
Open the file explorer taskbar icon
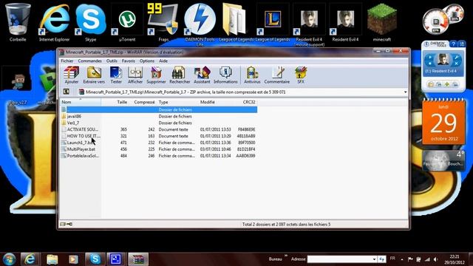[52, 259]
